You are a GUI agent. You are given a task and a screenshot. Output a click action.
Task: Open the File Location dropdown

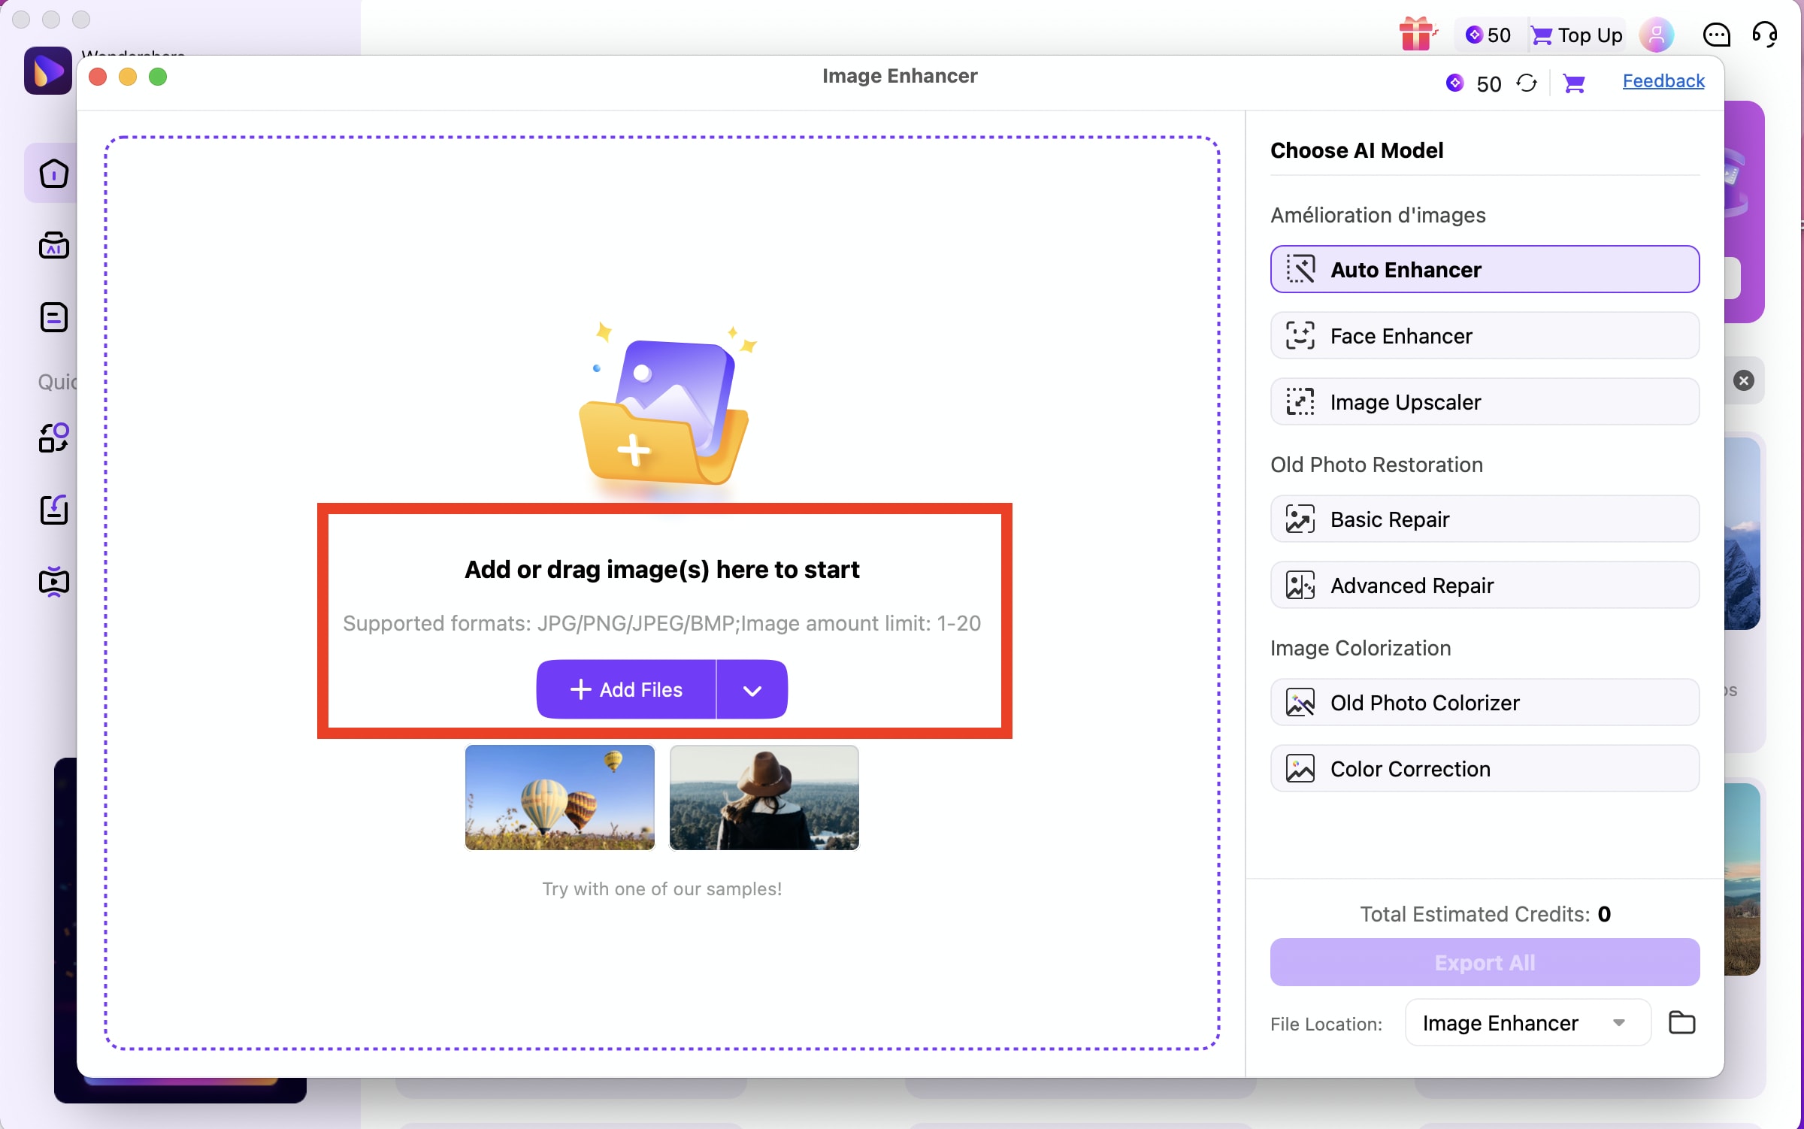[1526, 1022]
